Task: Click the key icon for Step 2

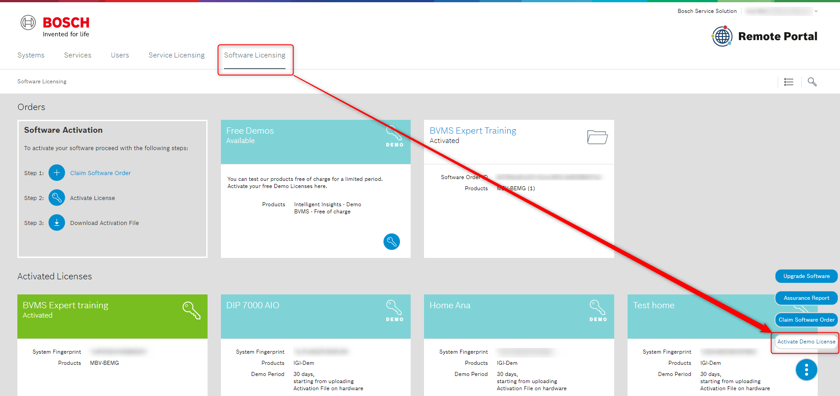Action: 57,198
